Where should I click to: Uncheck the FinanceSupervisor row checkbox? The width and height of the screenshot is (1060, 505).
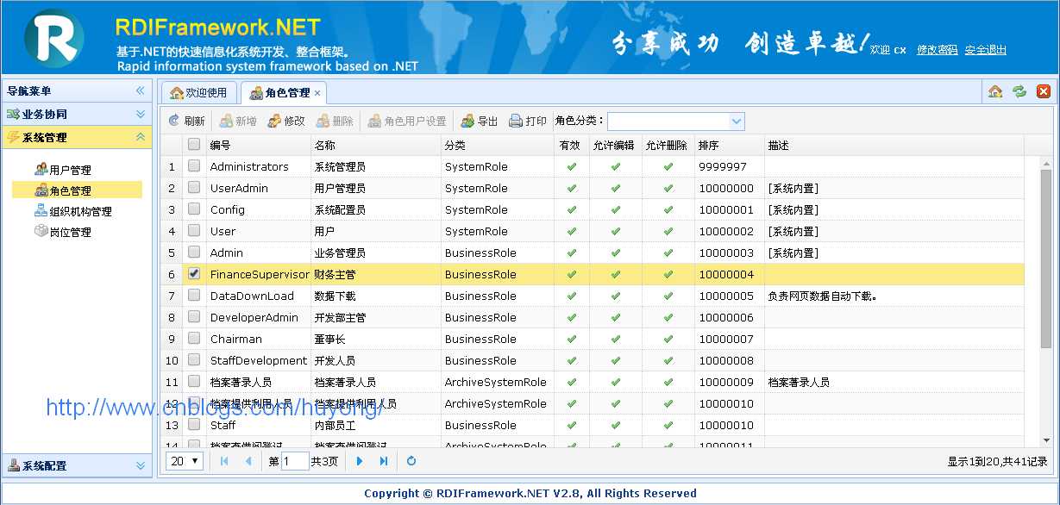194,274
